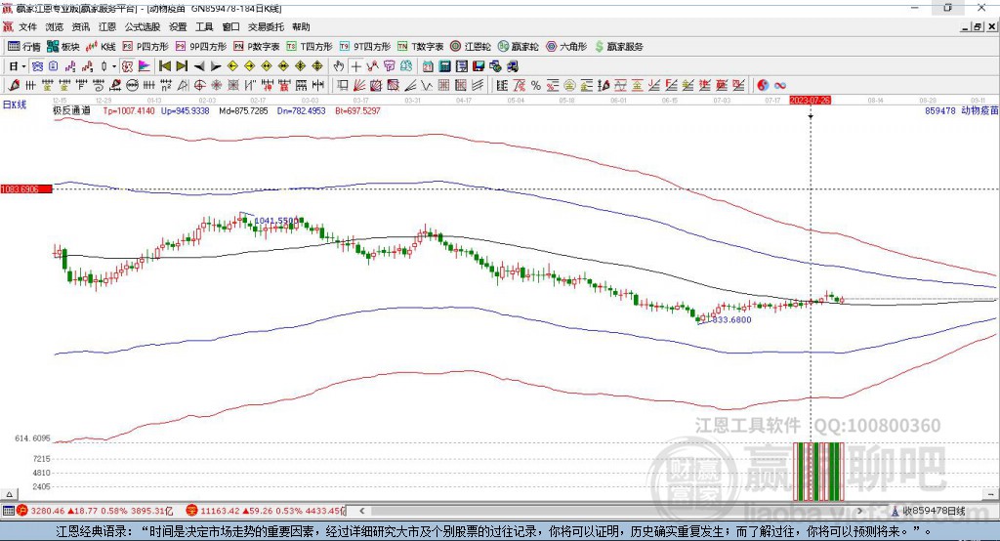Switch to K线 candlestick chart
Viewport: 1000px width, 541px height.
pyautogui.click(x=101, y=47)
